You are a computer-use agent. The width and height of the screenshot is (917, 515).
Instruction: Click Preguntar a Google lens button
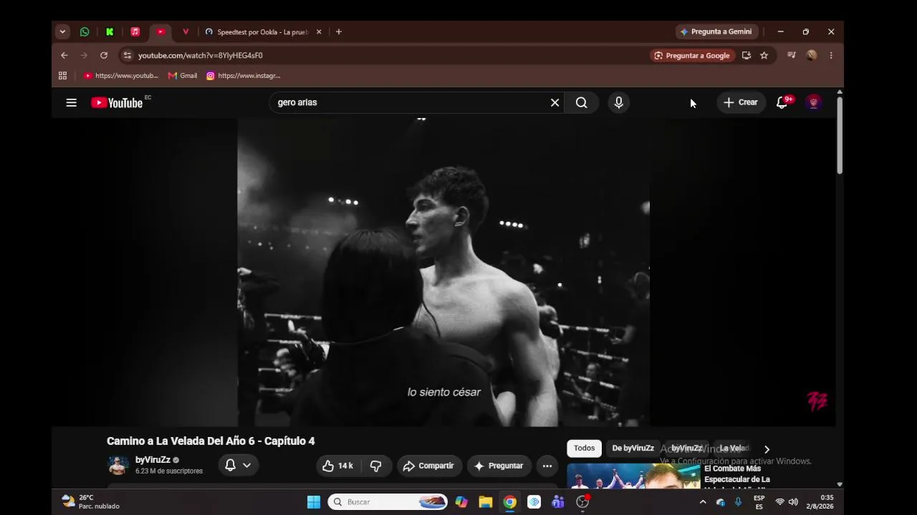(692, 55)
